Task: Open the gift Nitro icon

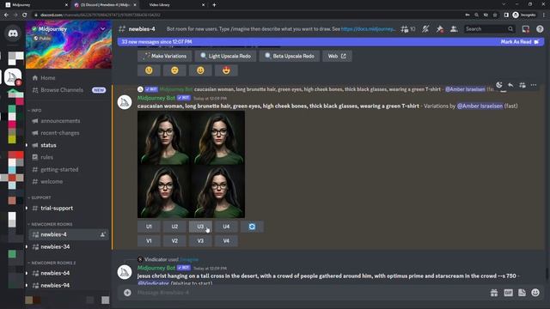Action: (x=494, y=293)
